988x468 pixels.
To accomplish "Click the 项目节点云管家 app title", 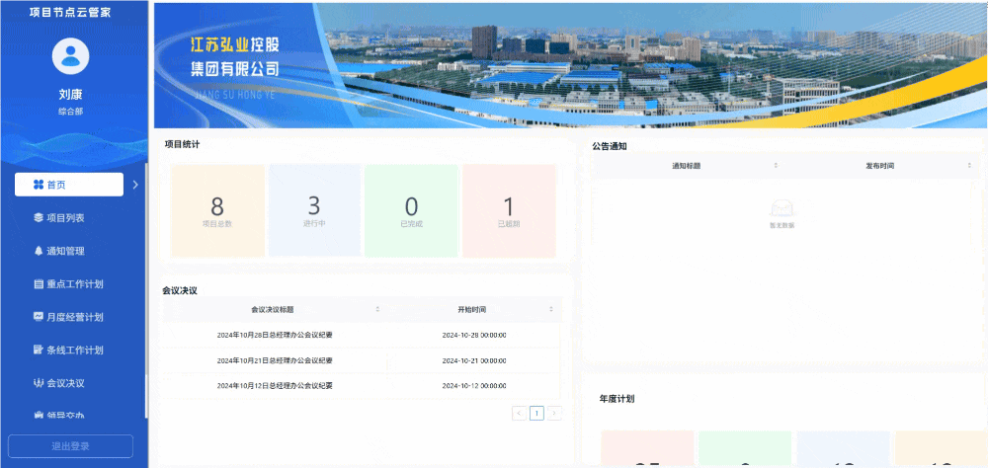I will (70, 12).
